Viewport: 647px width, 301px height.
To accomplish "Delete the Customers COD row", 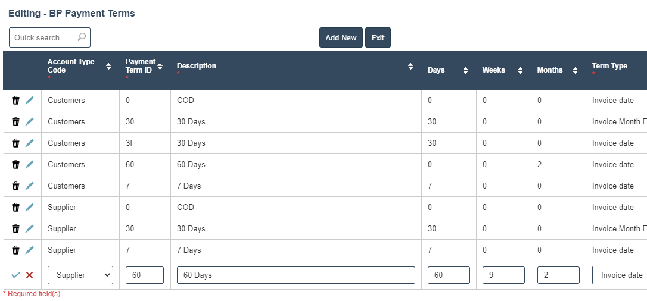I will [x=16, y=101].
